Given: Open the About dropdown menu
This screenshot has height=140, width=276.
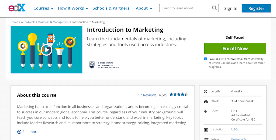Looking at the screenshot, I should pos(144,8).
